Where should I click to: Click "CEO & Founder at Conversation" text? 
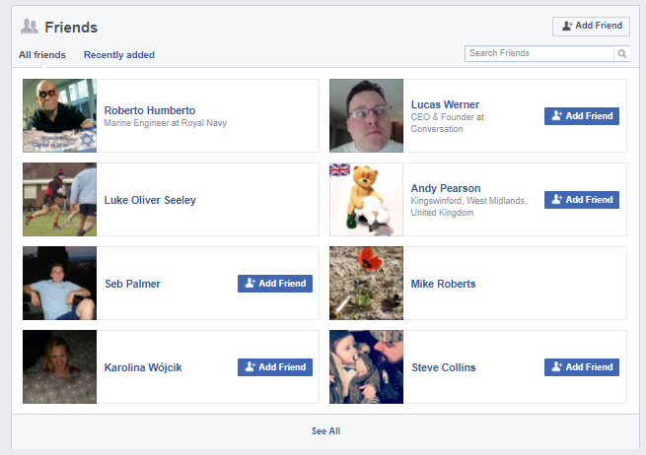(448, 122)
